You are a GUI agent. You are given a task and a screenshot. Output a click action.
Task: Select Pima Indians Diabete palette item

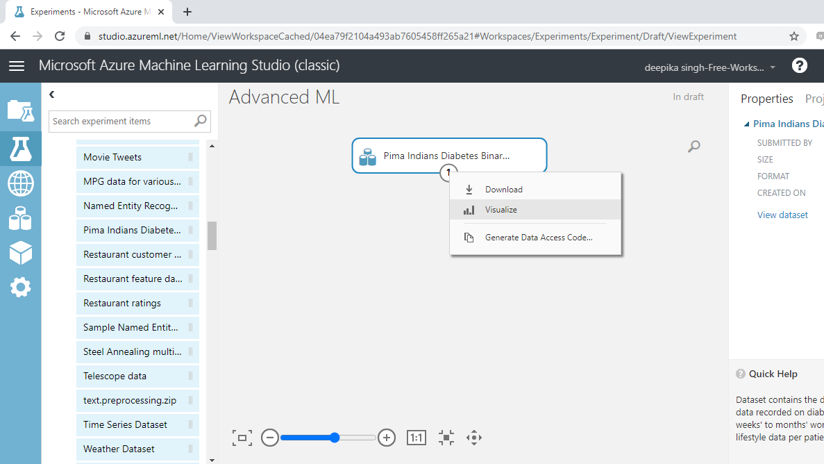137,230
